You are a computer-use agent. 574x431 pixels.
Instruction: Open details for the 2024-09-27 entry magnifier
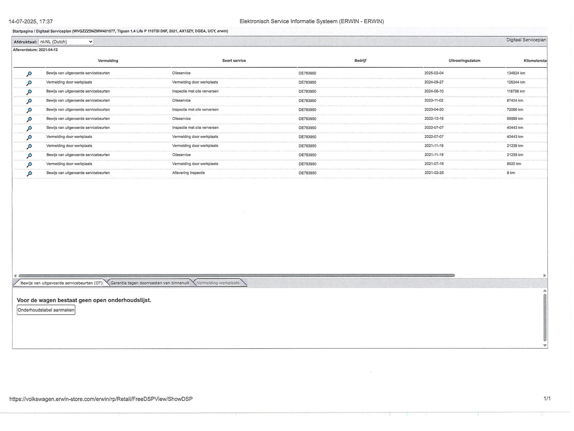tap(29, 83)
